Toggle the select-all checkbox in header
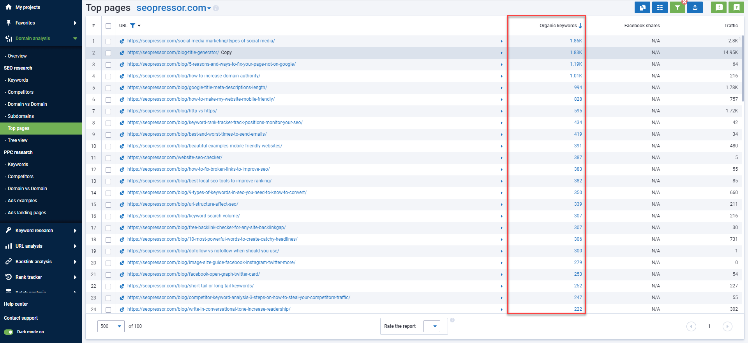Image resolution: width=748 pixels, height=343 pixels. point(108,26)
